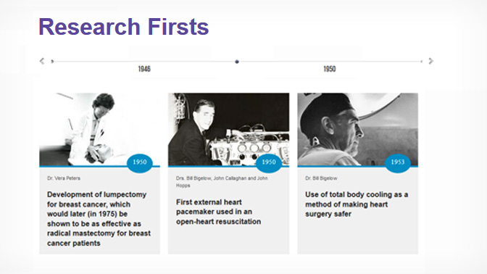Click the Drs. Bigelow, Callaghan and Hopps credit

tap(222, 182)
